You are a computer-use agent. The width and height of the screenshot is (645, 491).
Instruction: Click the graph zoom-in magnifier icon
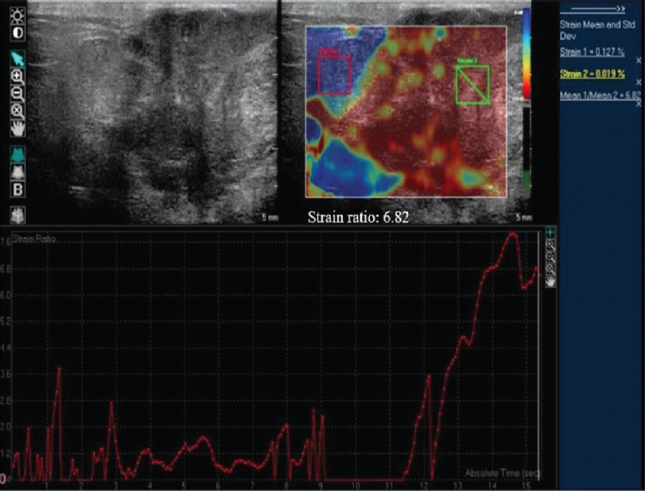pos(550,246)
